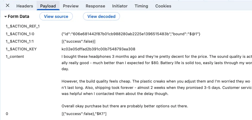Click the View decoded button

101,17
